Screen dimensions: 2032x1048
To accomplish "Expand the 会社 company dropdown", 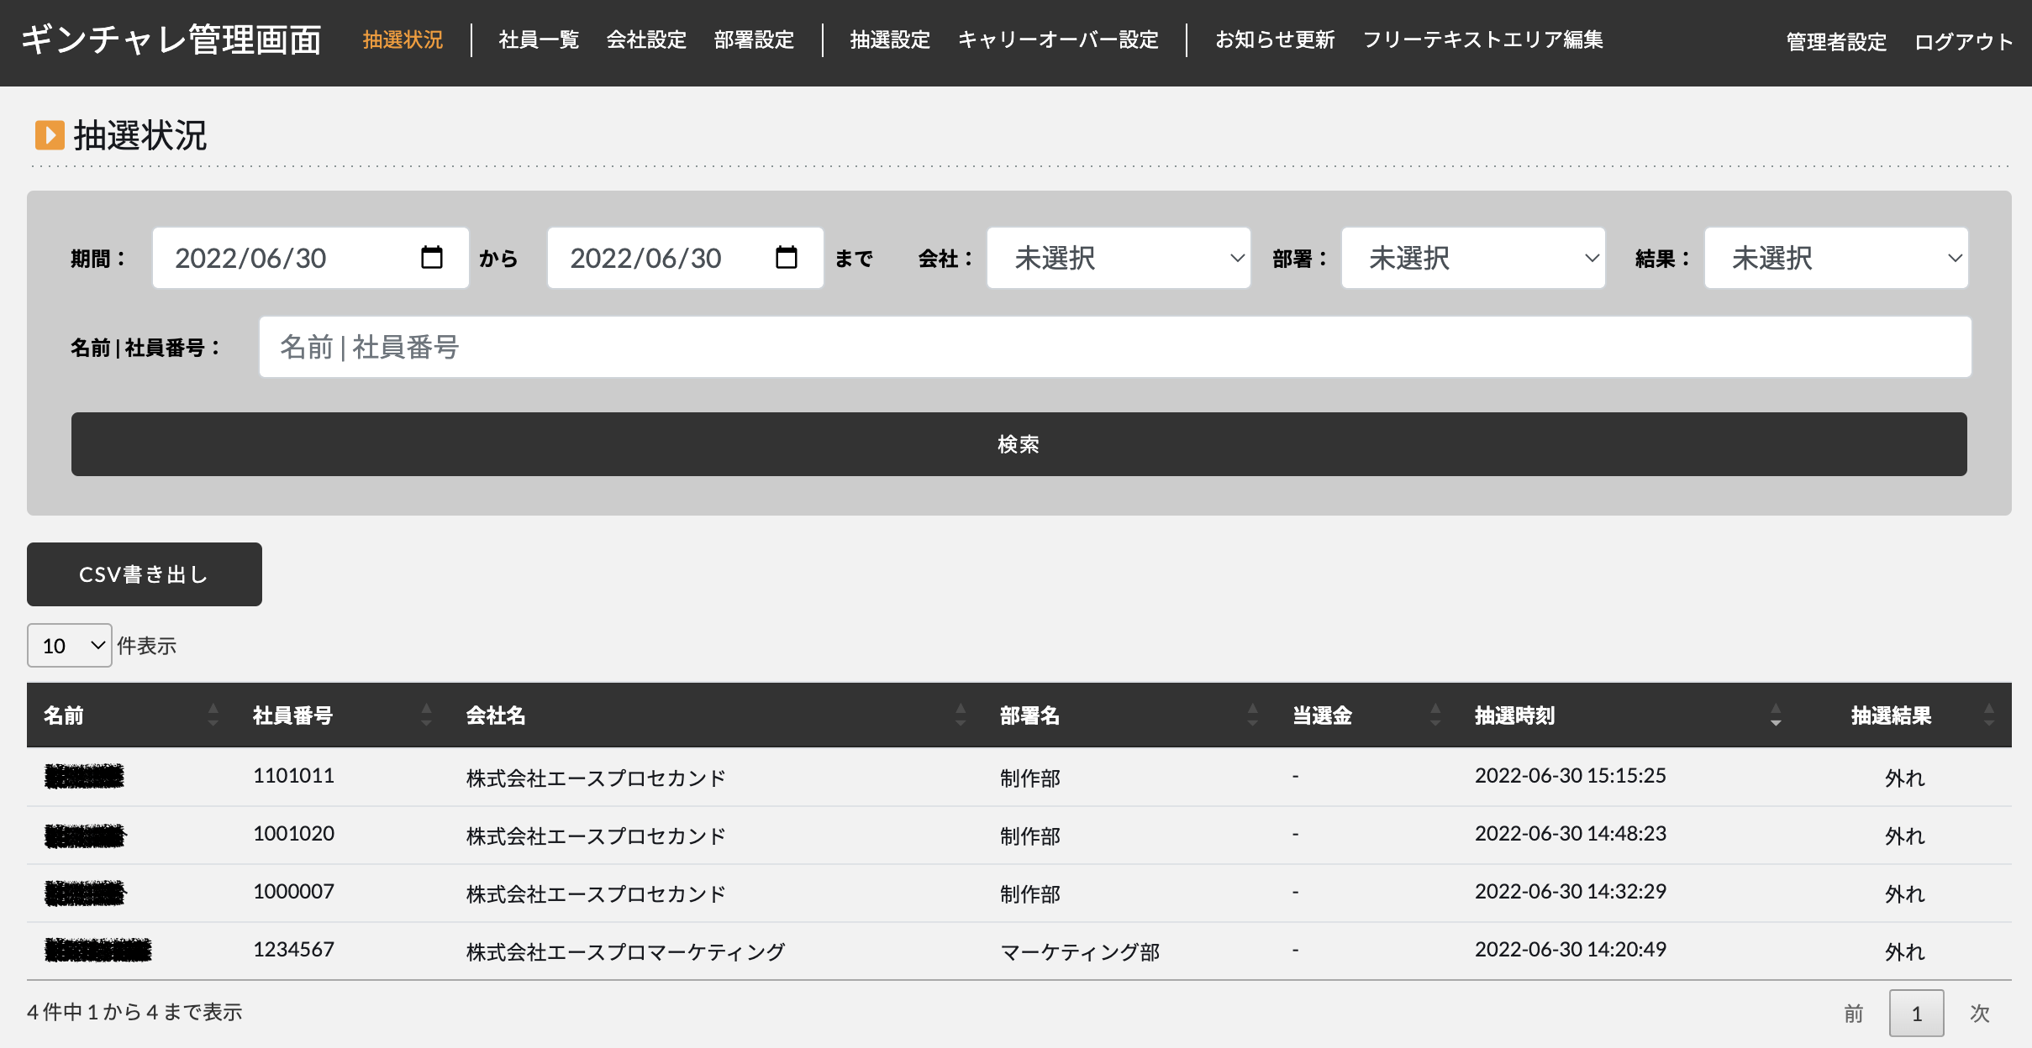I will [x=1119, y=258].
